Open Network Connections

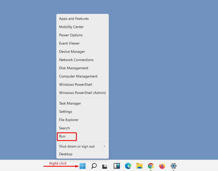pos(76,60)
